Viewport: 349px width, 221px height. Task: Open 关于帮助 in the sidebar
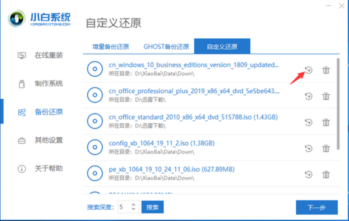(x=48, y=169)
